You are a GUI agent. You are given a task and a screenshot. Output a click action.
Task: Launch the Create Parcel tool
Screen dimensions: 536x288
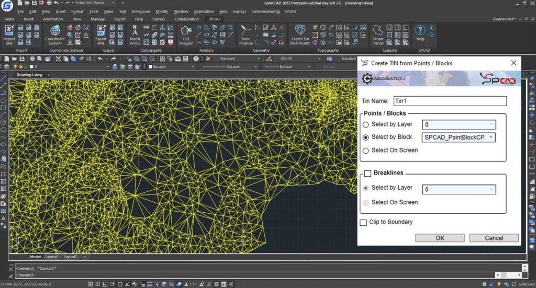point(378,34)
